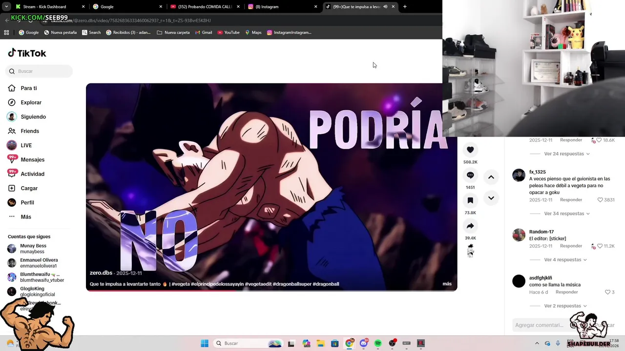Open Random-17's profile avatar

(519, 235)
